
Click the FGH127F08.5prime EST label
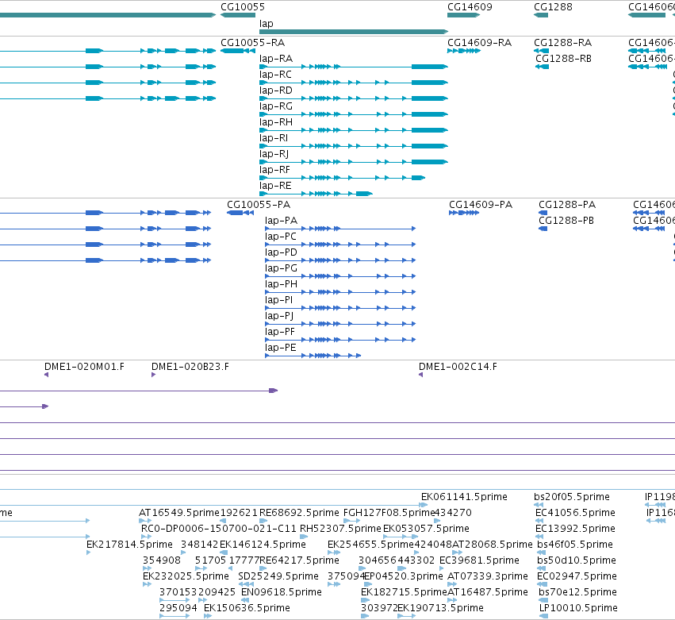point(389,513)
